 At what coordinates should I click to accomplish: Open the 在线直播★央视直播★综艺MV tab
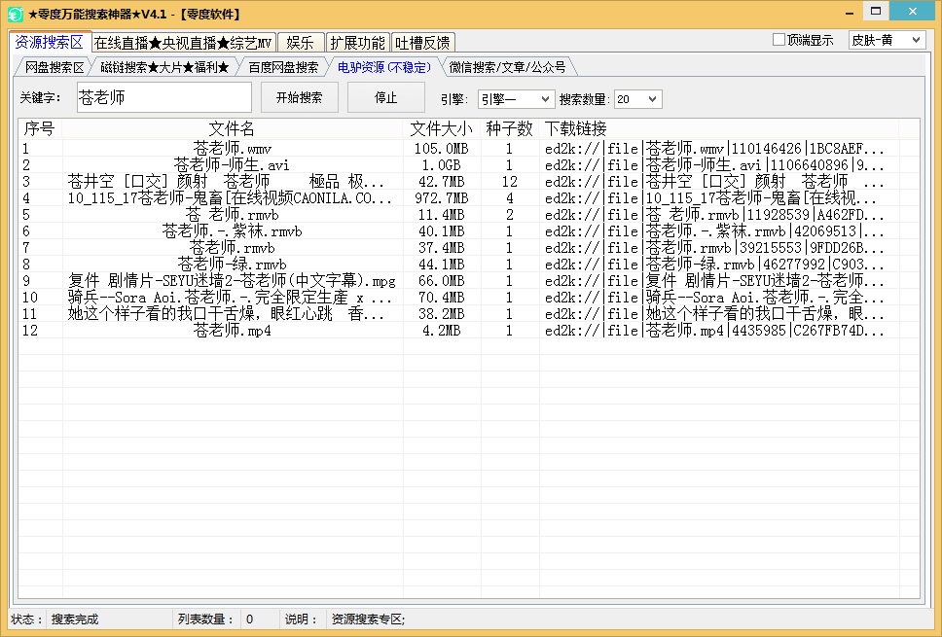pyautogui.click(x=183, y=43)
